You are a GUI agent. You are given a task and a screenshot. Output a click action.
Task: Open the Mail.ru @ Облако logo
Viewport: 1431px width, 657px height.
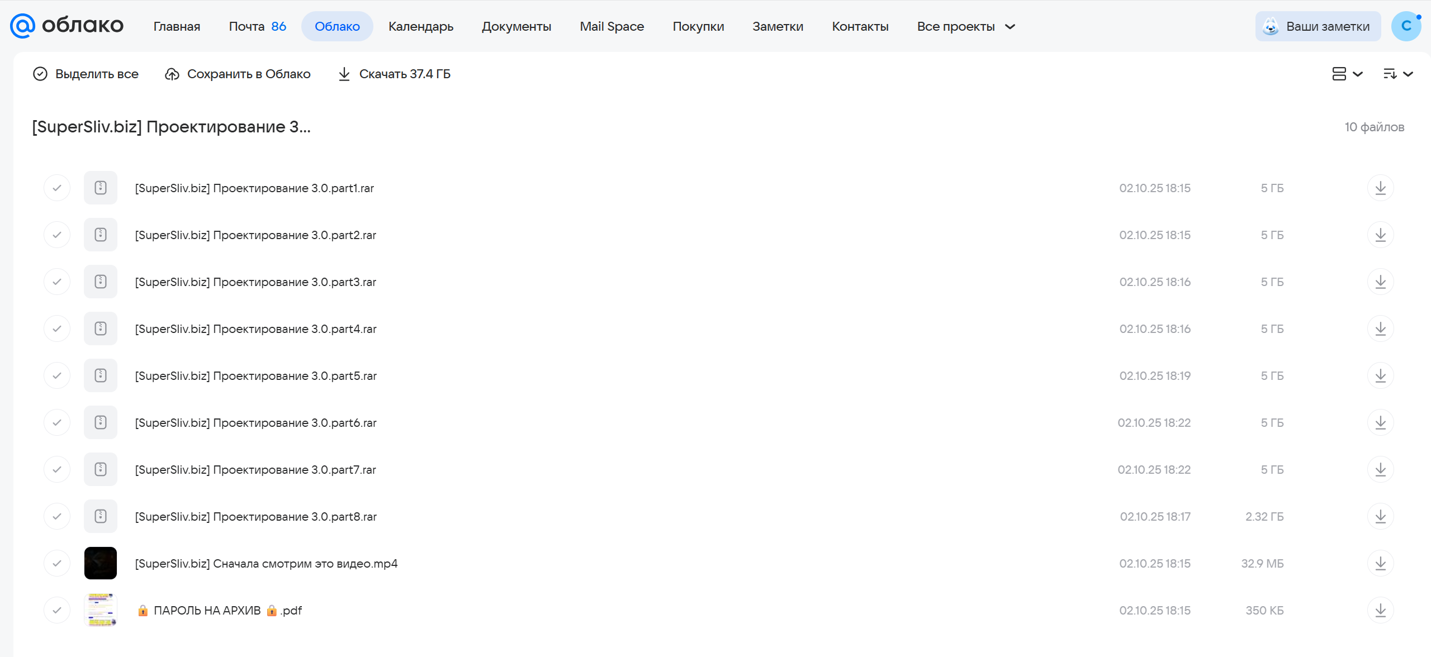tap(67, 26)
